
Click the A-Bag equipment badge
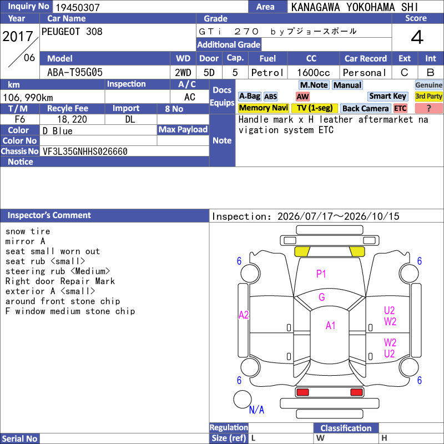(x=249, y=97)
